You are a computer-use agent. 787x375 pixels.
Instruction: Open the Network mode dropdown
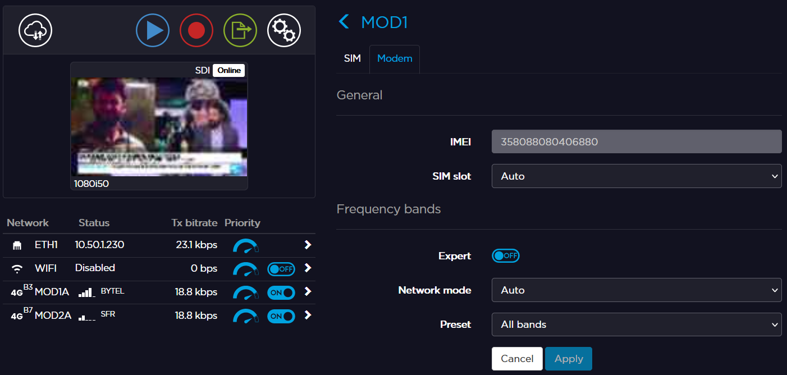(637, 290)
